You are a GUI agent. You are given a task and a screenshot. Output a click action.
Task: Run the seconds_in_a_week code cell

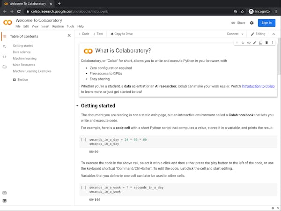pos(84,188)
